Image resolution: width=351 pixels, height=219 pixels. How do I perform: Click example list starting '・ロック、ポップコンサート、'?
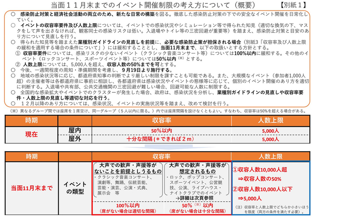pyautogui.click(x=195, y=185)
